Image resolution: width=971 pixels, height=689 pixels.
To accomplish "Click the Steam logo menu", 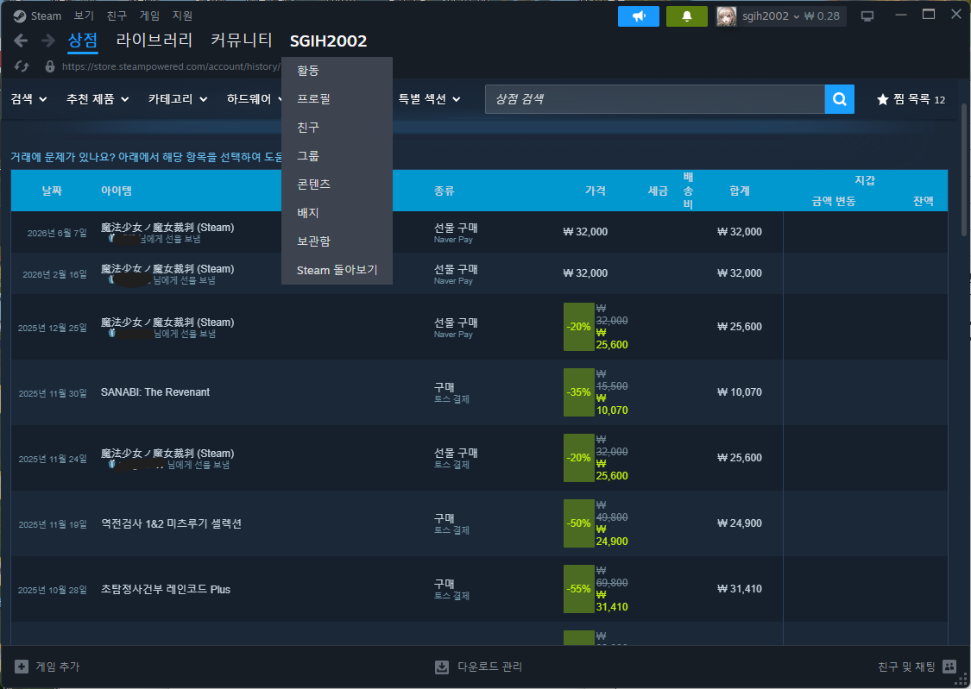I will pos(38,16).
